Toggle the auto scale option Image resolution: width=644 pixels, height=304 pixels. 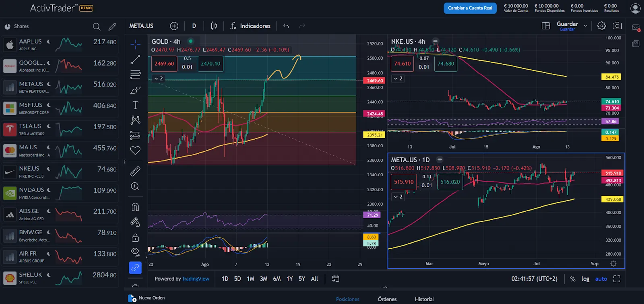click(x=601, y=279)
